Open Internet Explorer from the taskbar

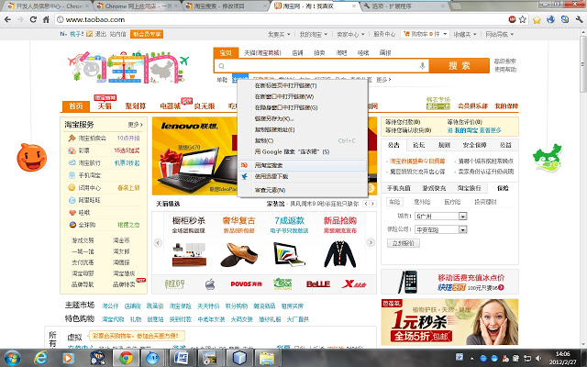coord(40,359)
